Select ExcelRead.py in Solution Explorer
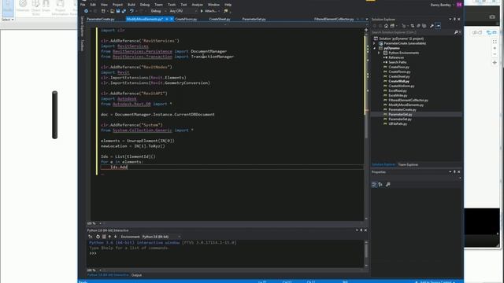Screen dimensions: 504x283 tap(398, 91)
